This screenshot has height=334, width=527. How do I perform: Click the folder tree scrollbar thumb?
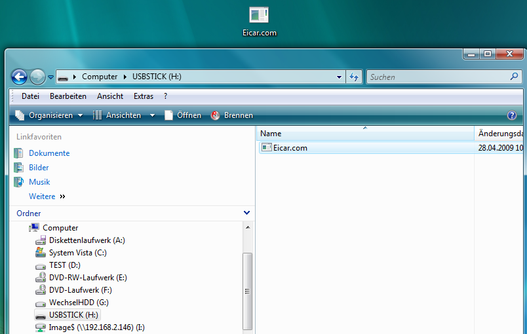coord(248,291)
